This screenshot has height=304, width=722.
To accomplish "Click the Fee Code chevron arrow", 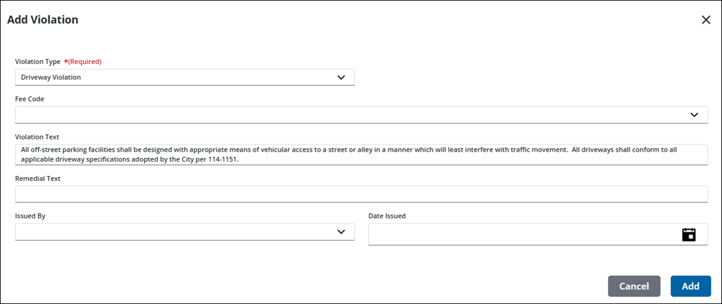I will (x=694, y=115).
